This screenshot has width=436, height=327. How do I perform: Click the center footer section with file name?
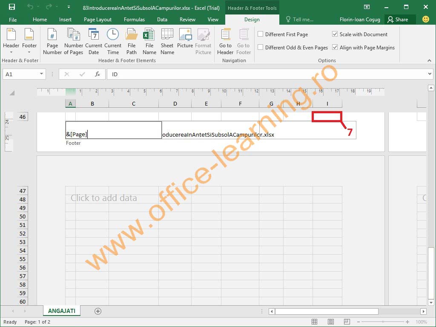coord(210,130)
